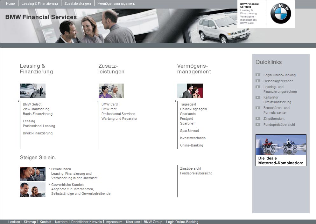Open Home in top navigation
This screenshot has width=316, height=224.
pyautogui.click(x=10, y=3)
